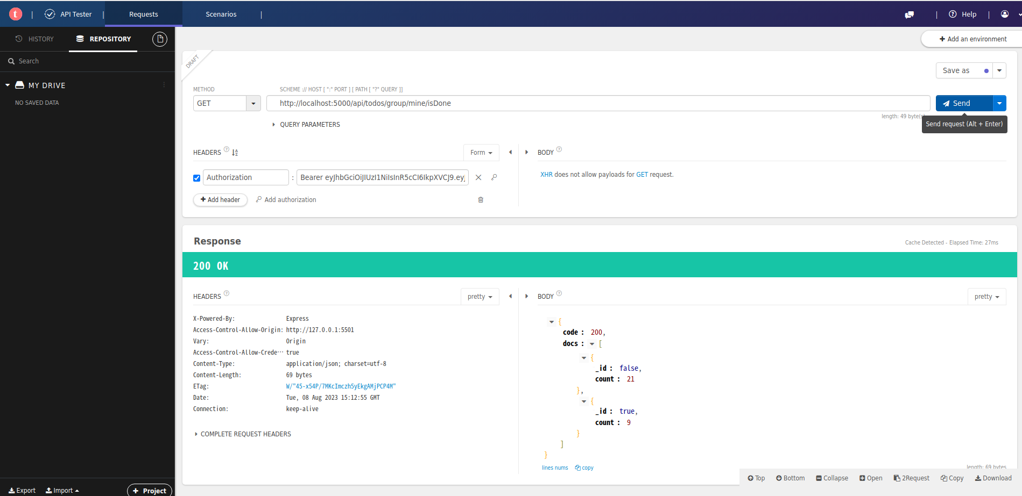Remove the Authorization header with X
The width and height of the screenshot is (1022, 496).
[478, 177]
